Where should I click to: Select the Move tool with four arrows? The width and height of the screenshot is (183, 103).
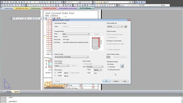pos(87,5)
